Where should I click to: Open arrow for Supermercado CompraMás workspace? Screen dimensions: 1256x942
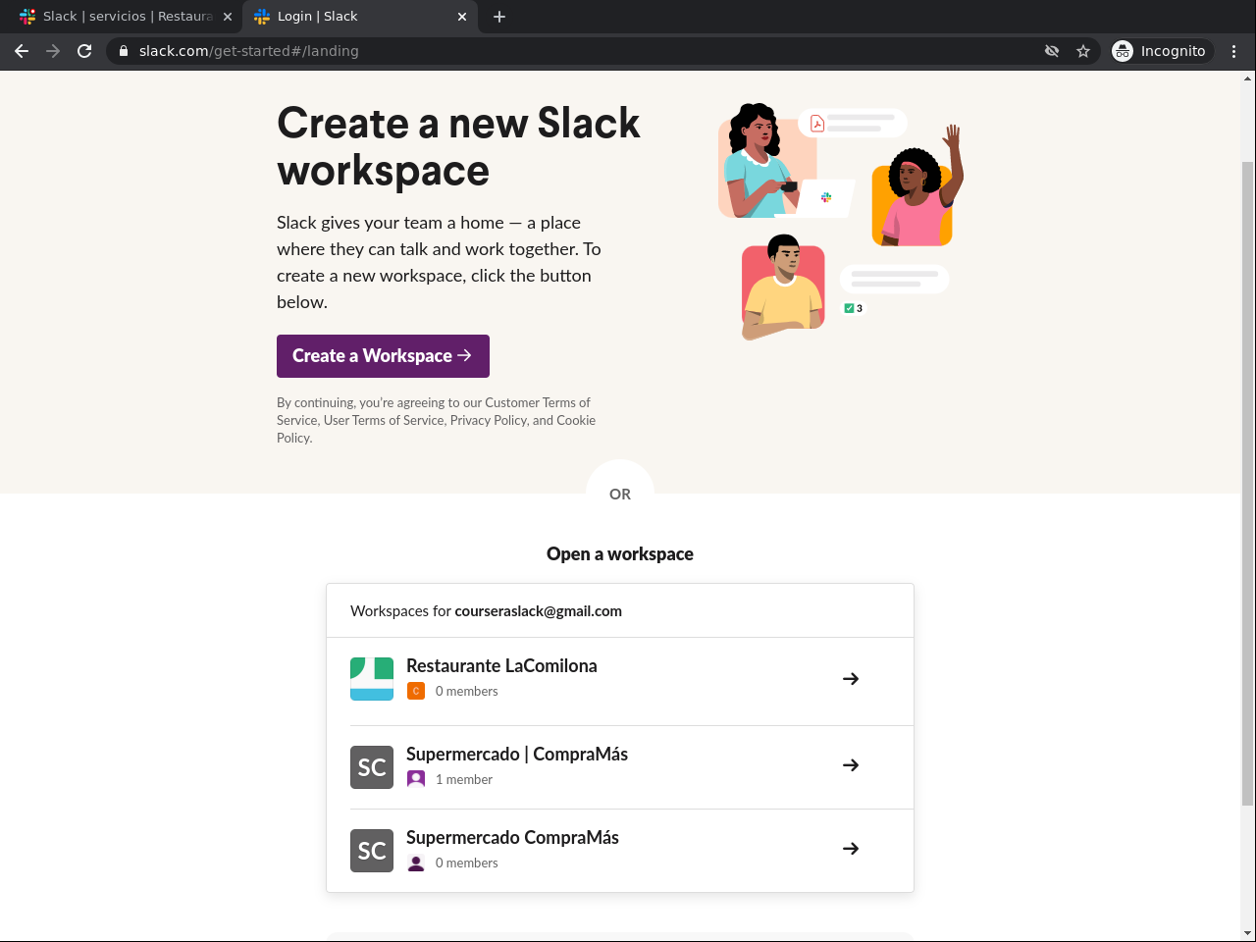coord(851,849)
